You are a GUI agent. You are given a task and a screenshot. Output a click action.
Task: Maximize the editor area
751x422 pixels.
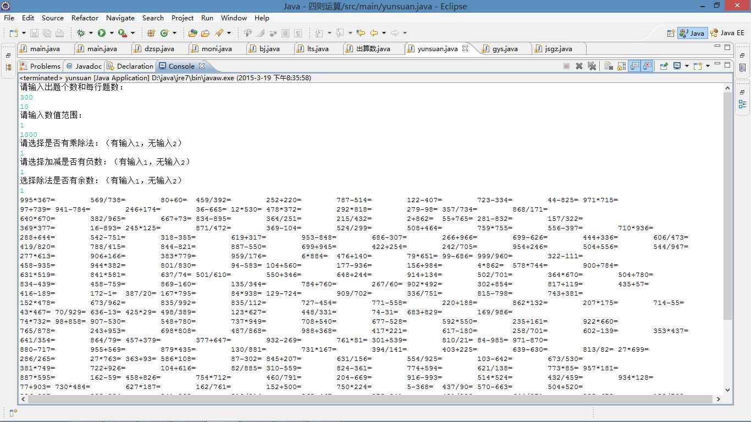coord(727,47)
